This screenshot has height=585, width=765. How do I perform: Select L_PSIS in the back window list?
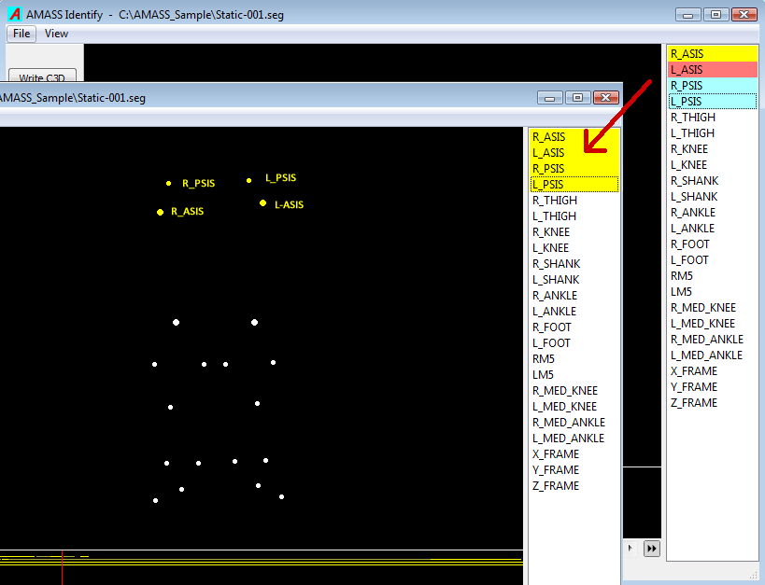coord(713,102)
